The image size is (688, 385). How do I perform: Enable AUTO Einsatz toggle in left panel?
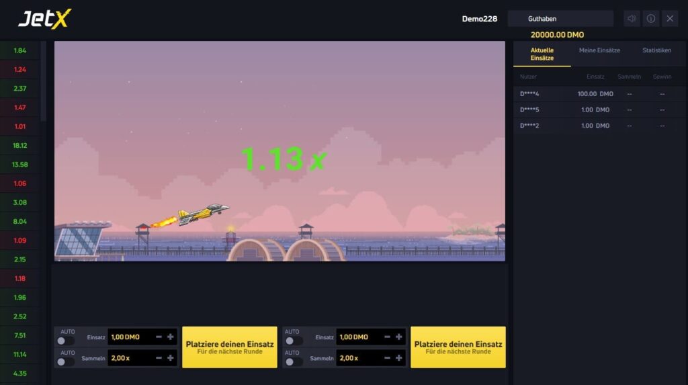[x=66, y=341]
